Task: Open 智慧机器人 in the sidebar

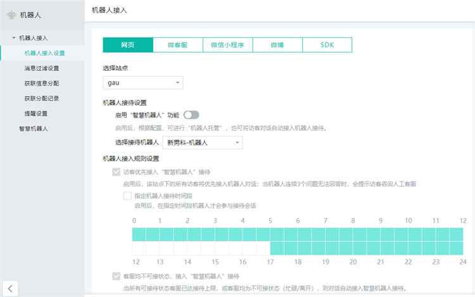Action: tap(34, 129)
